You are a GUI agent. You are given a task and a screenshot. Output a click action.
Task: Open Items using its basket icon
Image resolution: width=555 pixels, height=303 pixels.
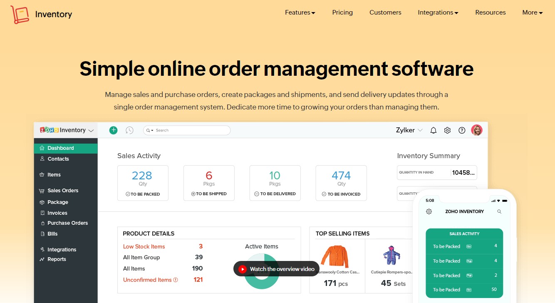[x=42, y=174]
